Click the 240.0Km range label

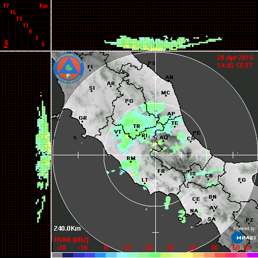[x=67, y=229]
